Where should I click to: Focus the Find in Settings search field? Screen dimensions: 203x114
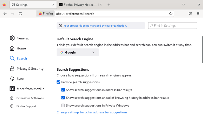click(173, 26)
